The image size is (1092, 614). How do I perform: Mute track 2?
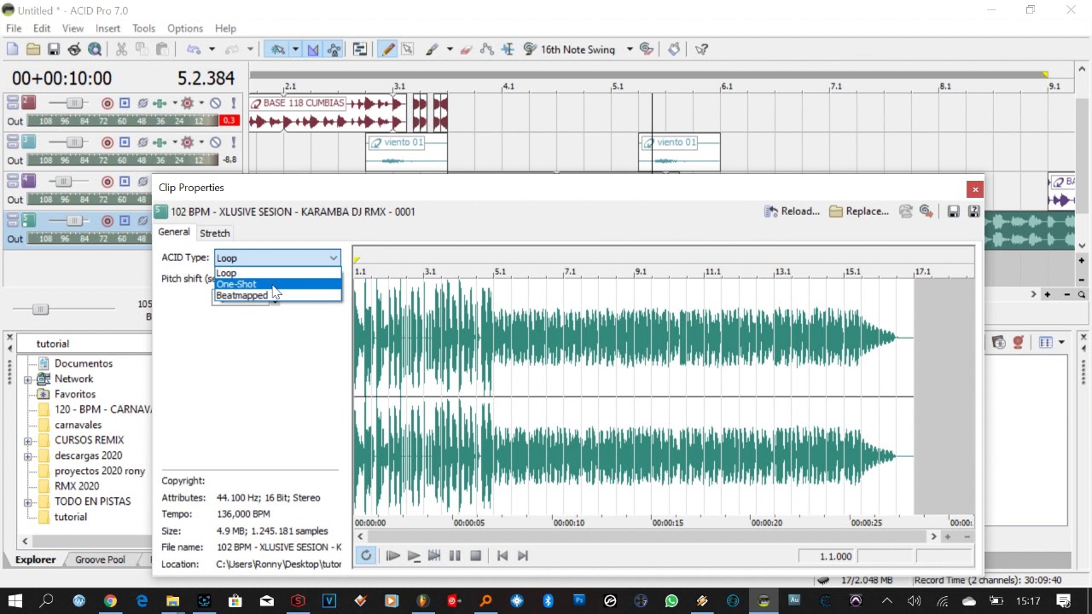[216, 103]
